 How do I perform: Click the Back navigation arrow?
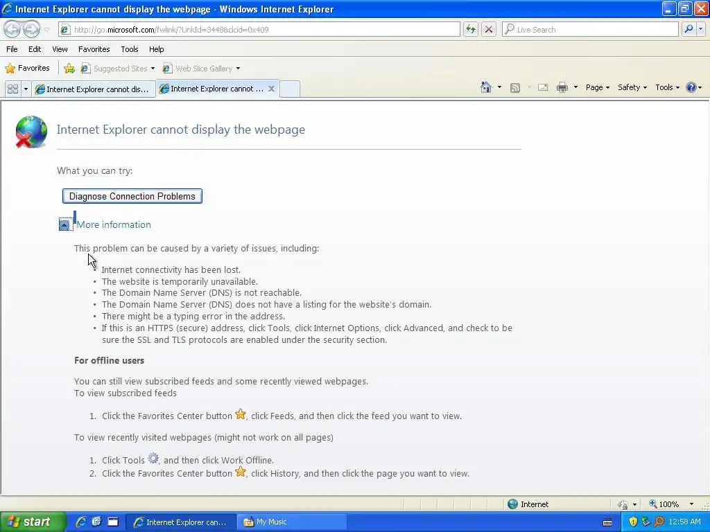click(x=12, y=29)
